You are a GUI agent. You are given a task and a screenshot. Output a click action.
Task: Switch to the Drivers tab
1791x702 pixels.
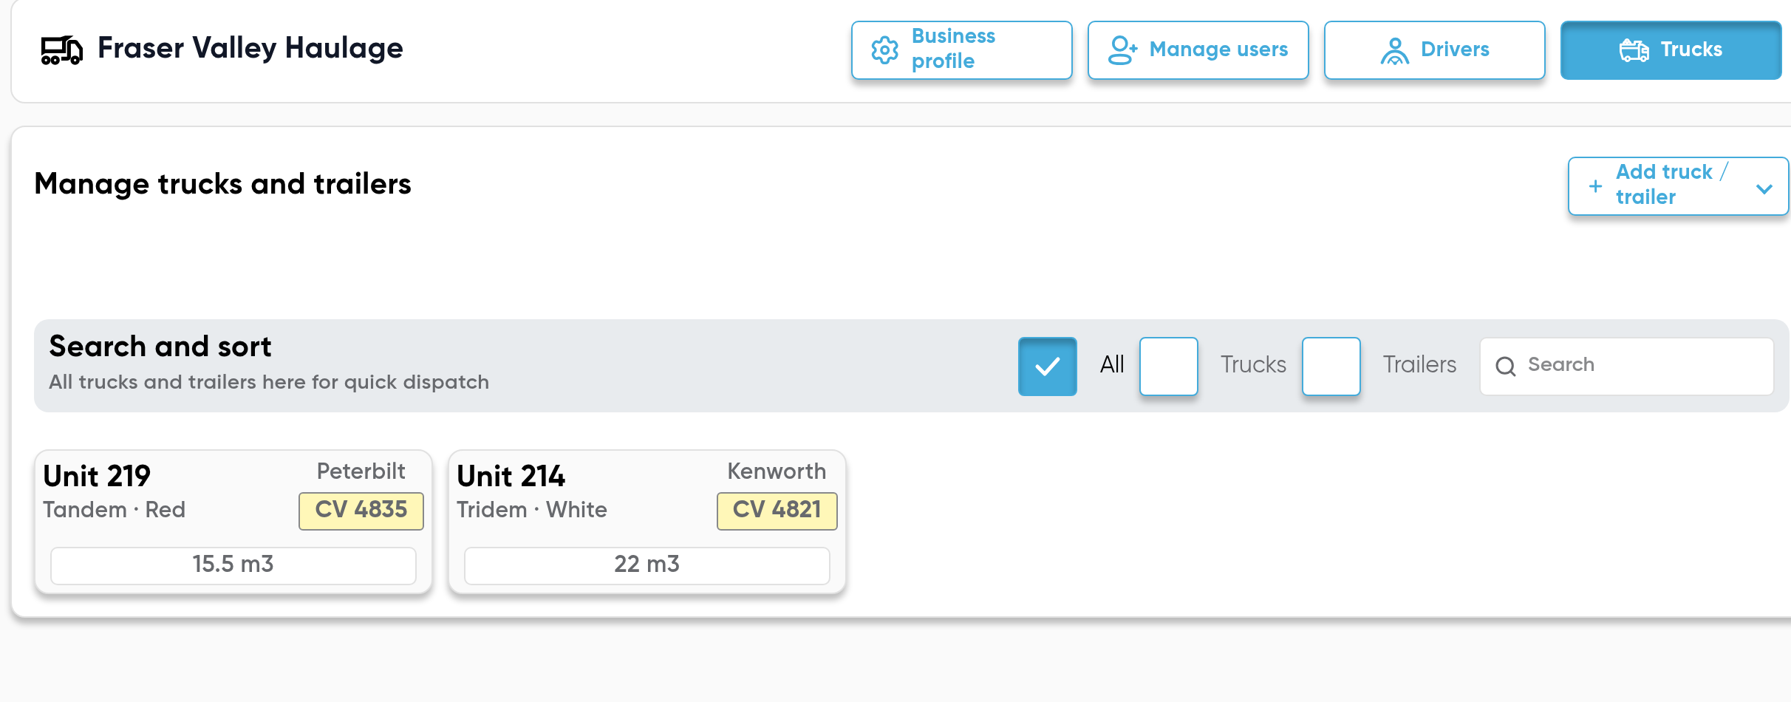click(x=1434, y=50)
